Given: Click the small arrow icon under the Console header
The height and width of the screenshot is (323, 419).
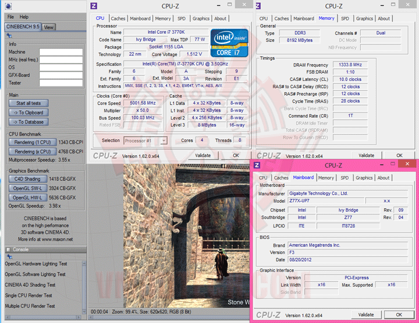Looking at the screenshot, I should pos(9,257).
